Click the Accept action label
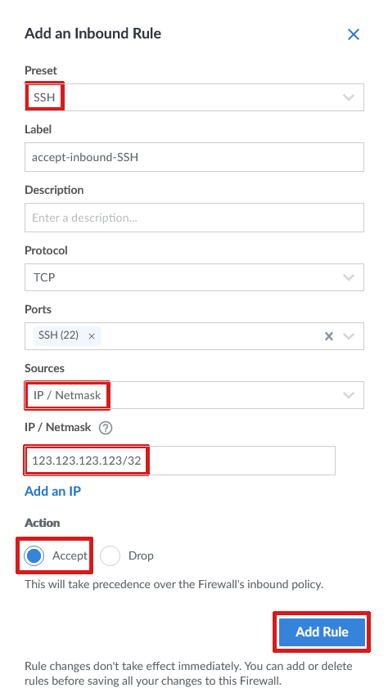Viewport: 388px width, 697px height. (x=70, y=555)
